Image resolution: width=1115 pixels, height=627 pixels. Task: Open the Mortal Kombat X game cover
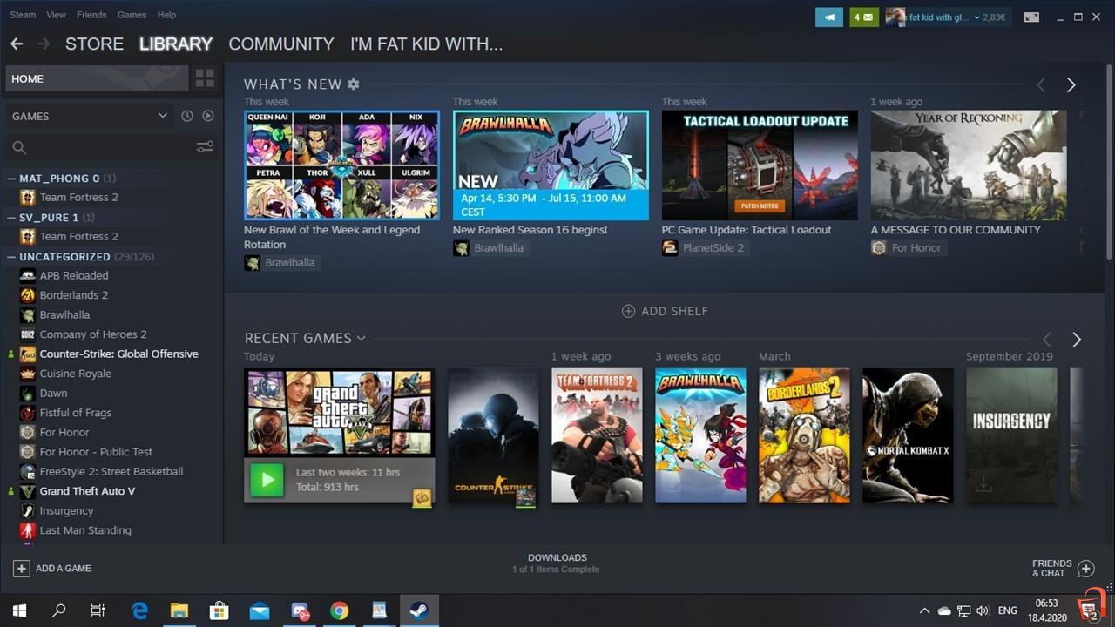coord(908,435)
